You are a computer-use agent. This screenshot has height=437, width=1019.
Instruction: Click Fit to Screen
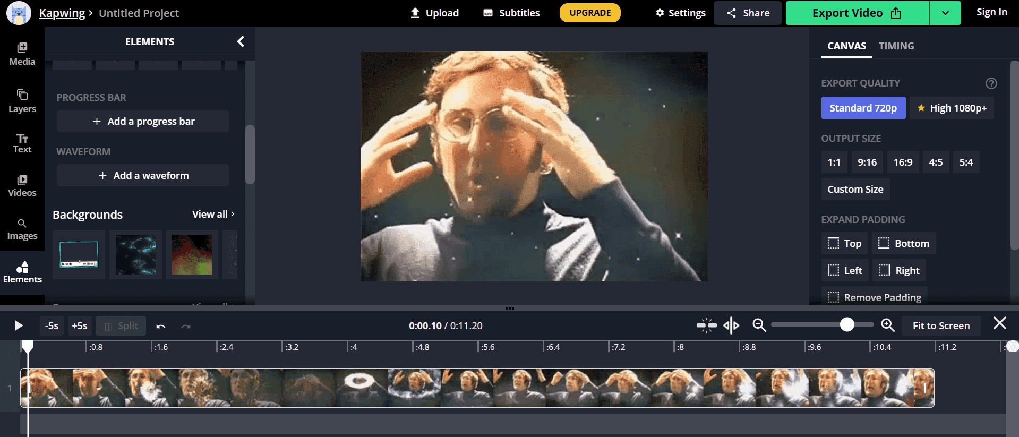(941, 325)
